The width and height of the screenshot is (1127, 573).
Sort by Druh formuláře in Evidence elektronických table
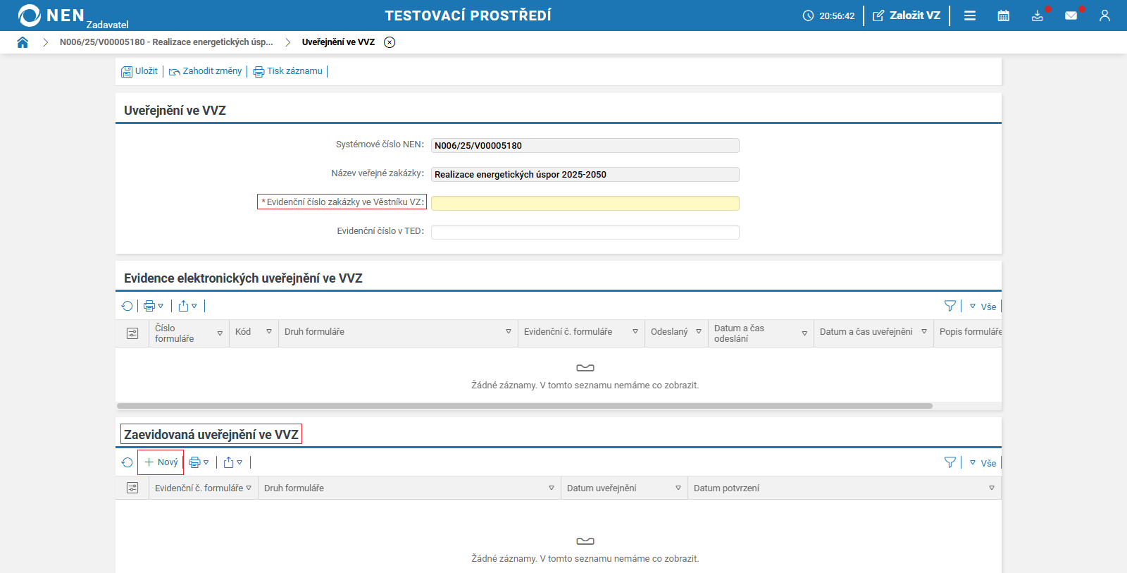[x=398, y=332]
